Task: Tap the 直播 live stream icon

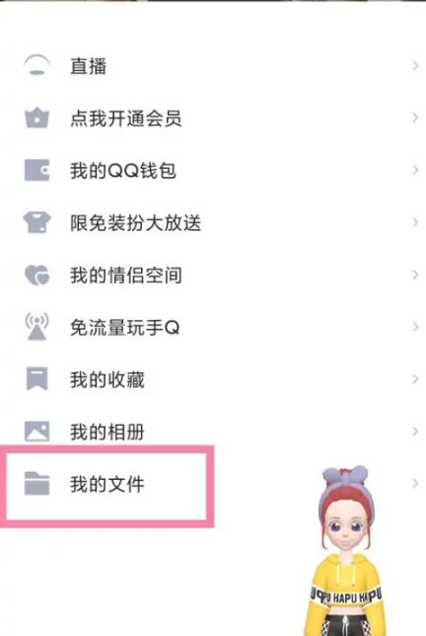Action: (36, 66)
